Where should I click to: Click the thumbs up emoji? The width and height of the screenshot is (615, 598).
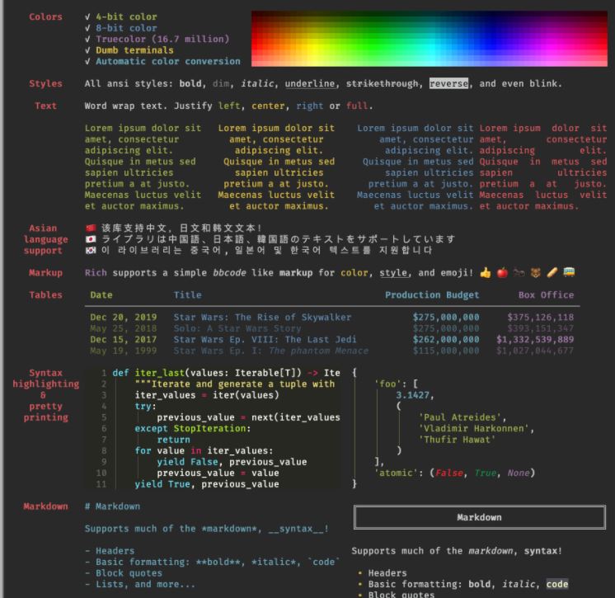pyautogui.click(x=486, y=273)
